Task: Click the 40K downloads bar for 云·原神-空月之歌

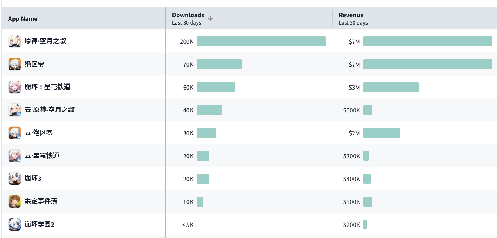Action: pyautogui.click(x=209, y=110)
